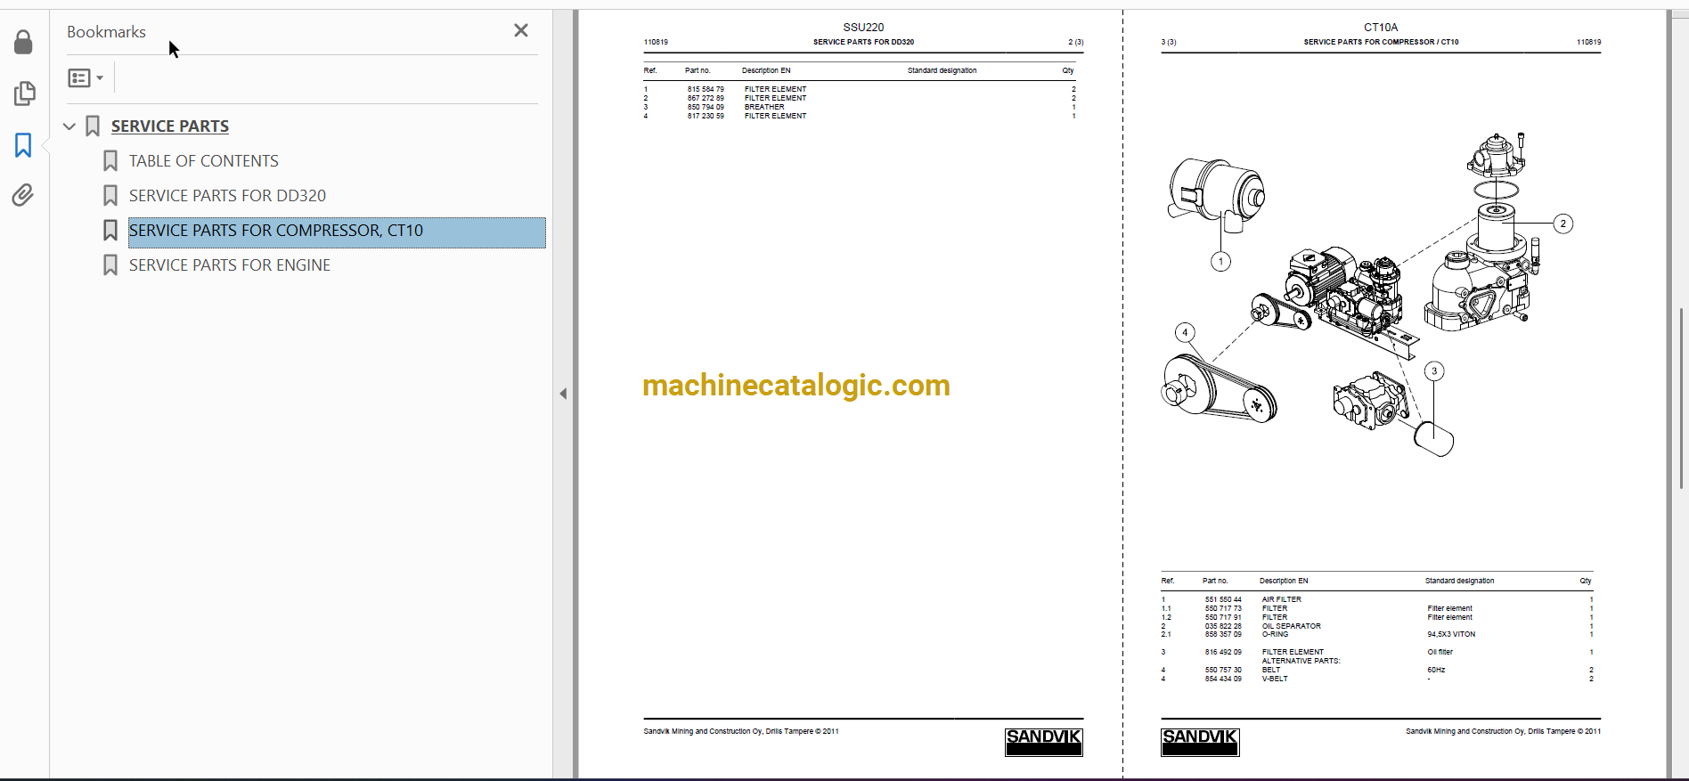Click callout number 2 in compressor diagram
The width and height of the screenshot is (1689, 781).
point(1563,224)
